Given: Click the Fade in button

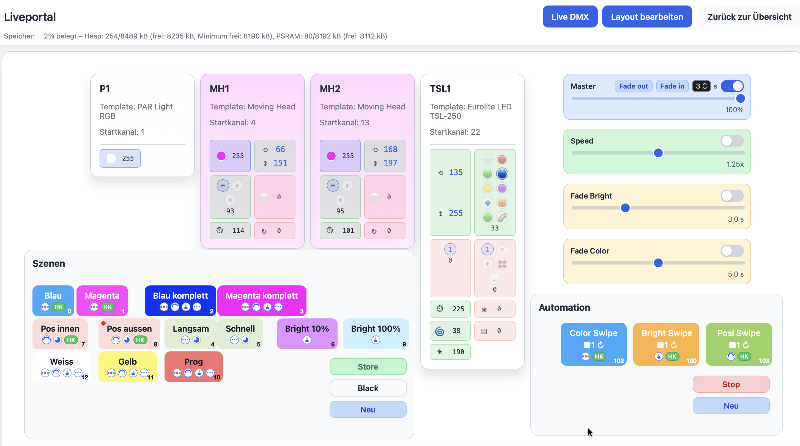Looking at the screenshot, I should point(672,86).
